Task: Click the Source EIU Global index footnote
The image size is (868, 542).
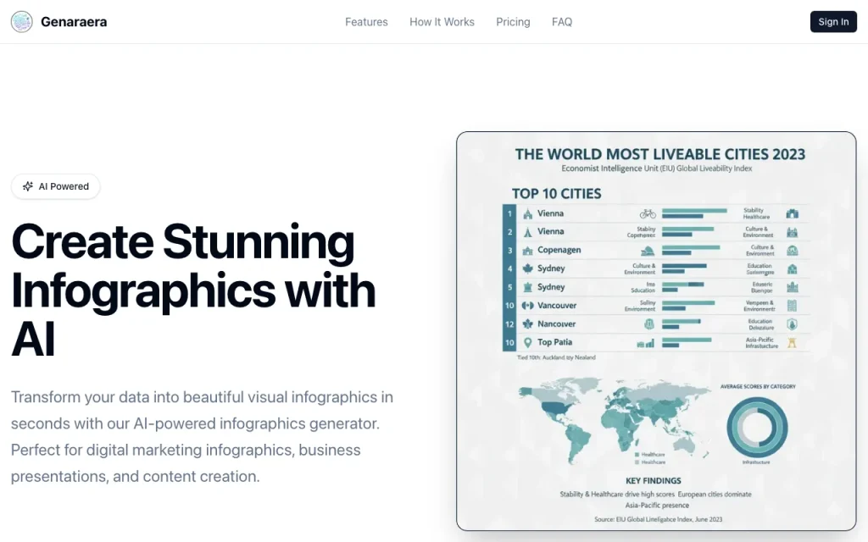Action: tap(658, 519)
